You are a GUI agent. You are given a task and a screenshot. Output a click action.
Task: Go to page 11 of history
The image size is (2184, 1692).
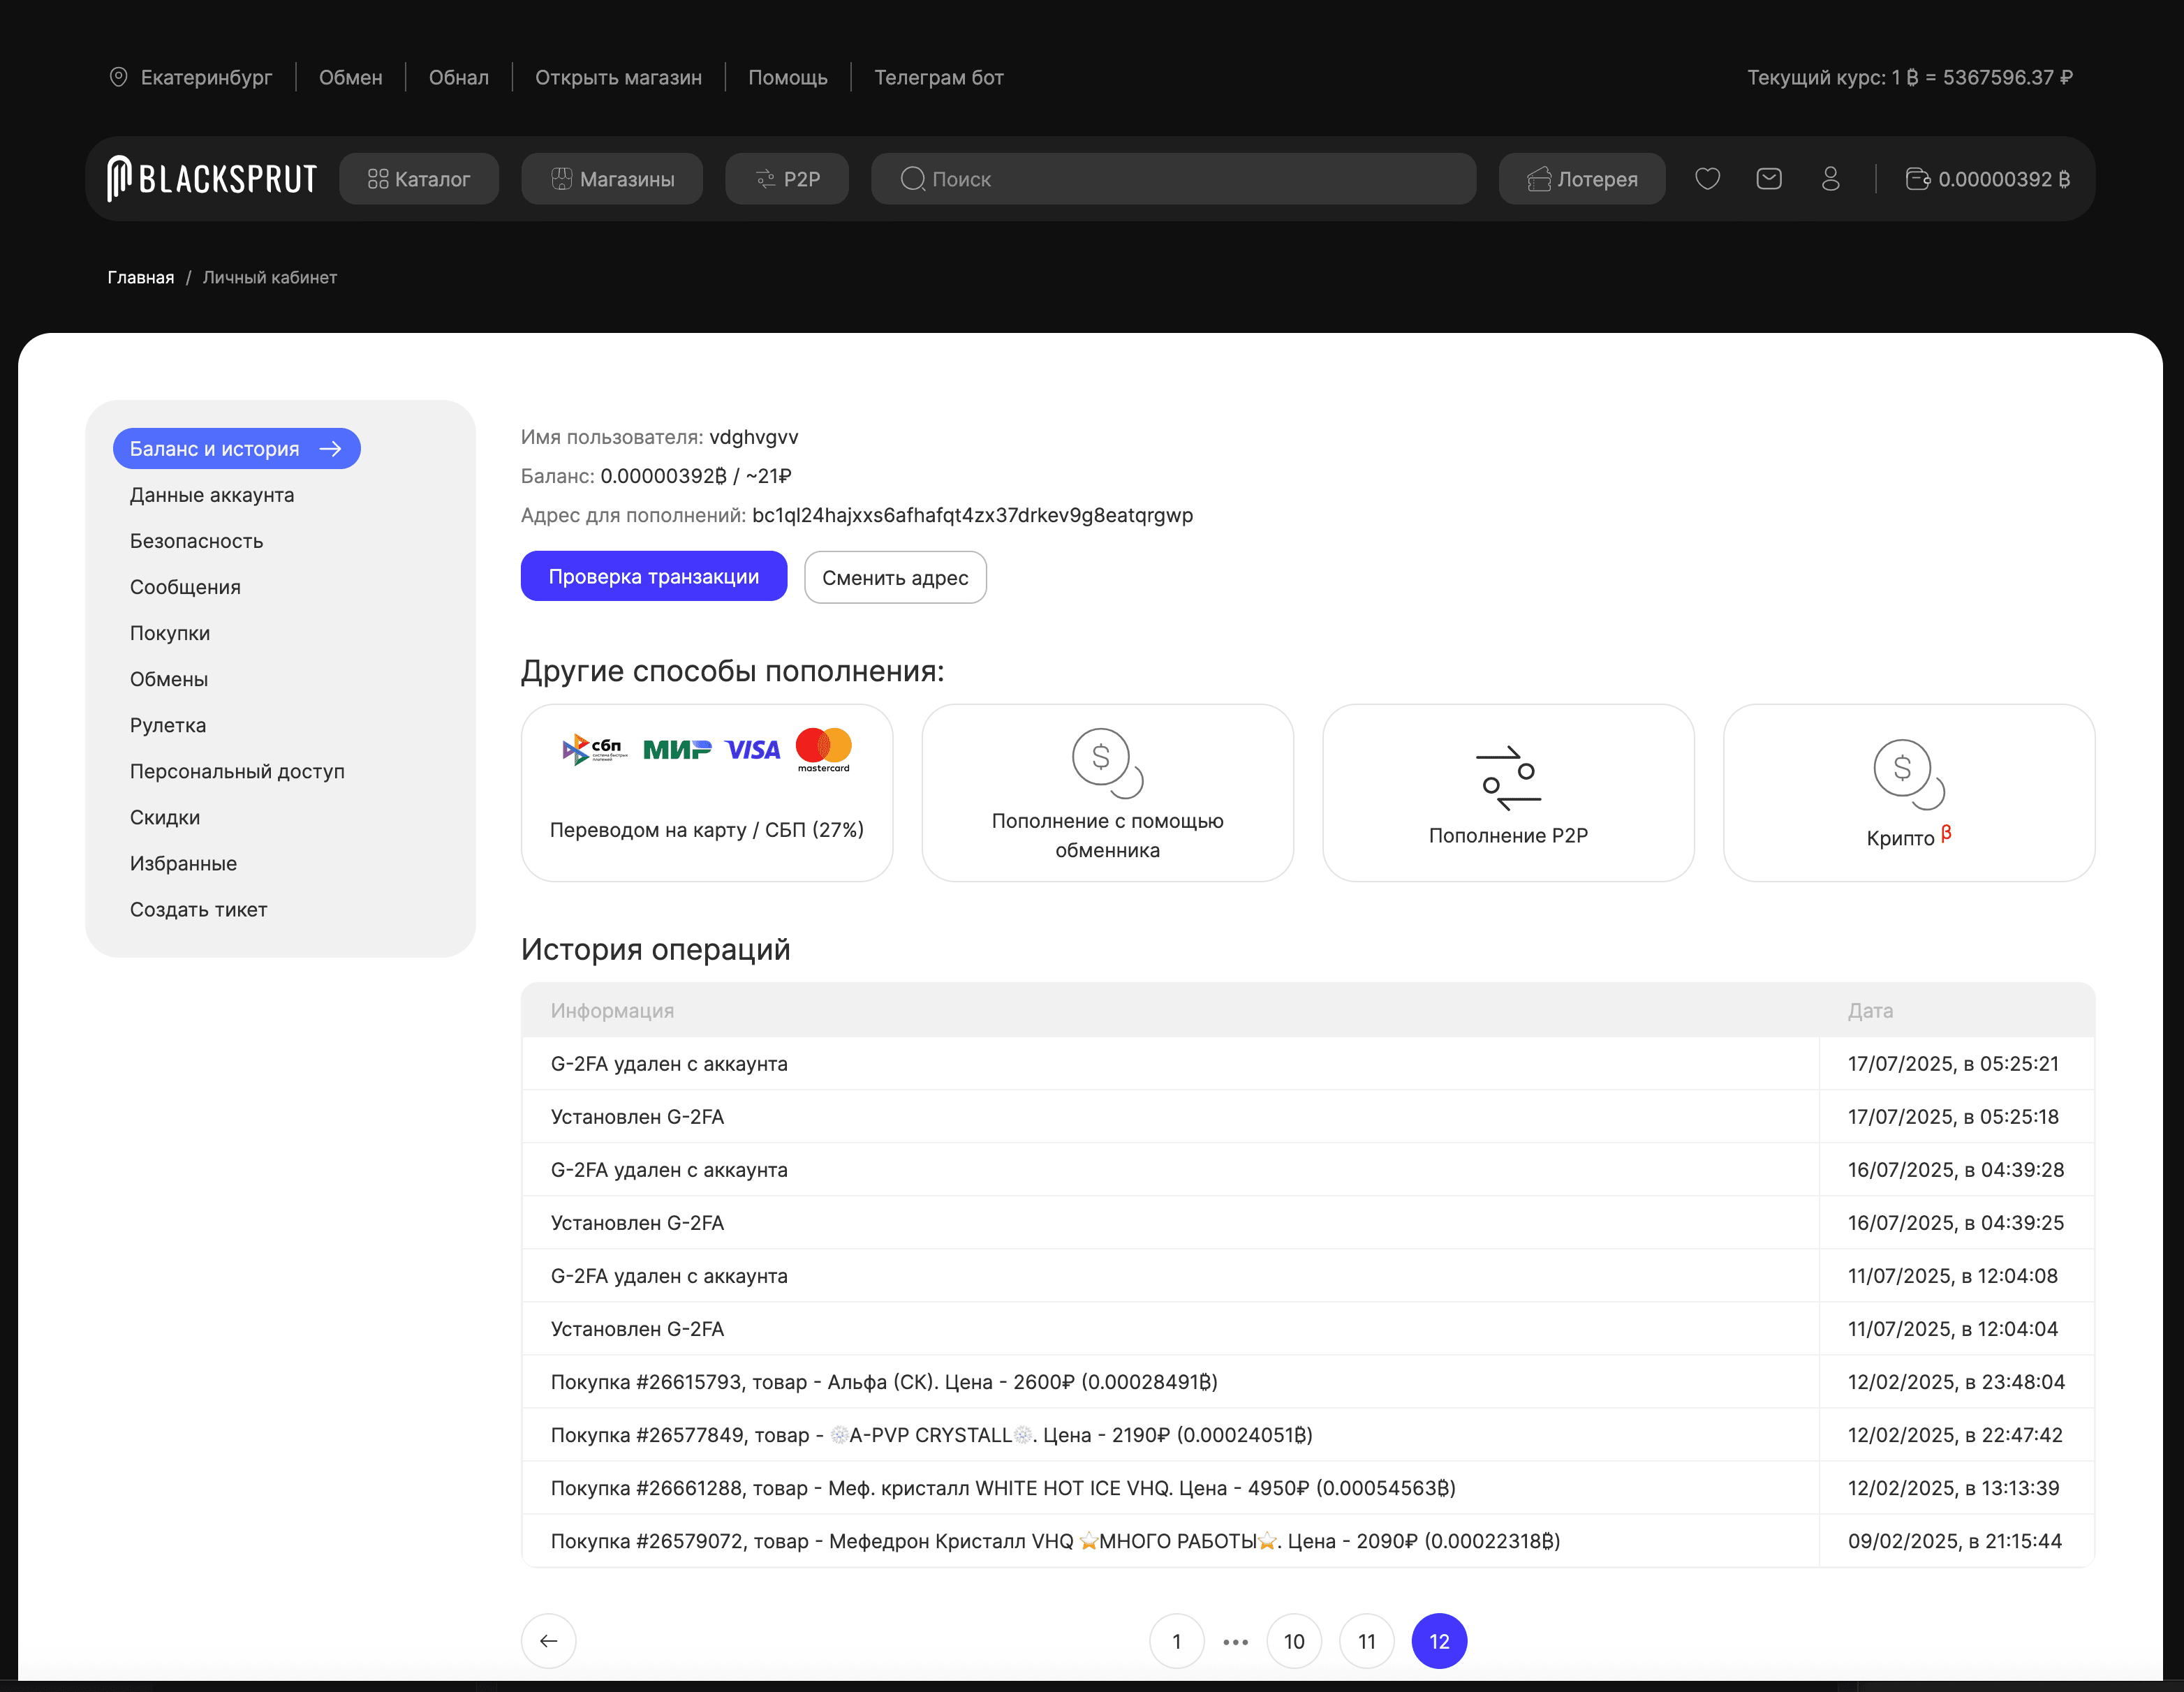[x=1366, y=1640]
